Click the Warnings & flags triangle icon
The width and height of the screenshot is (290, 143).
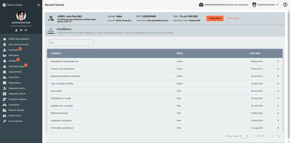click(x=5, y=66)
